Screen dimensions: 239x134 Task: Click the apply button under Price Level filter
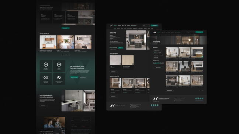[x=158, y=67]
